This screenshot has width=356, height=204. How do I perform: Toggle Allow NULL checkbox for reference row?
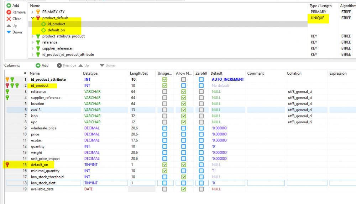183,92
